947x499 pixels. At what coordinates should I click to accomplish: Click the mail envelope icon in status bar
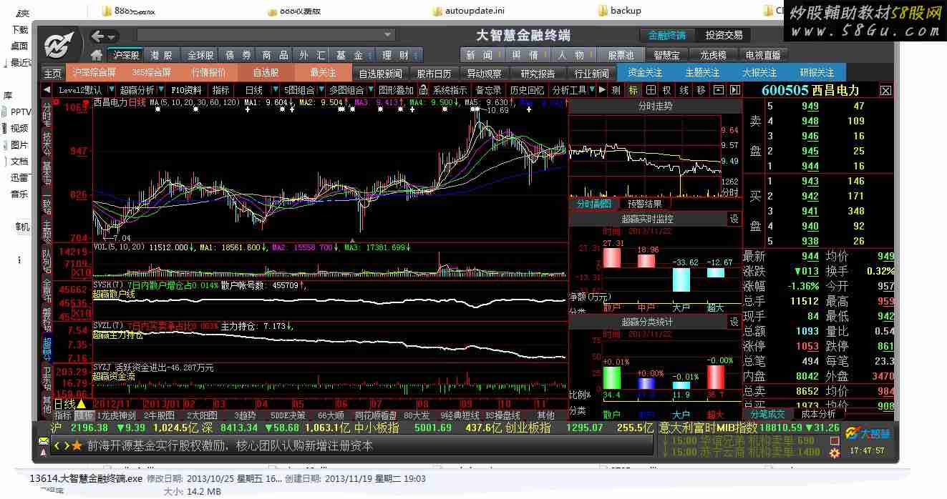point(44,442)
